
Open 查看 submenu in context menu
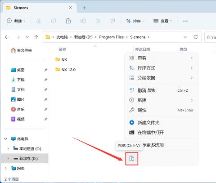(x=161, y=58)
